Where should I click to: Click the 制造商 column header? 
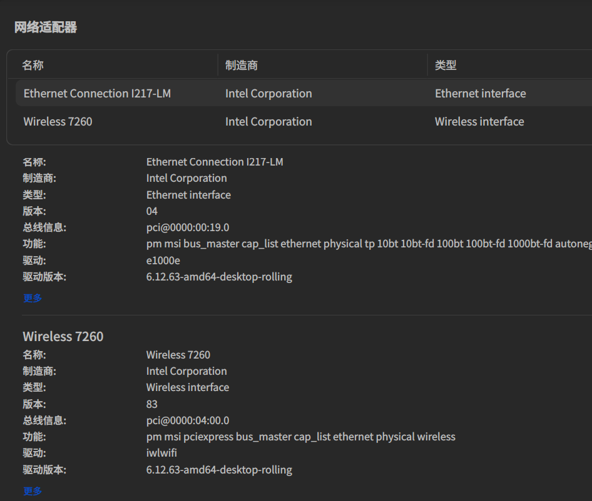pos(242,65)
